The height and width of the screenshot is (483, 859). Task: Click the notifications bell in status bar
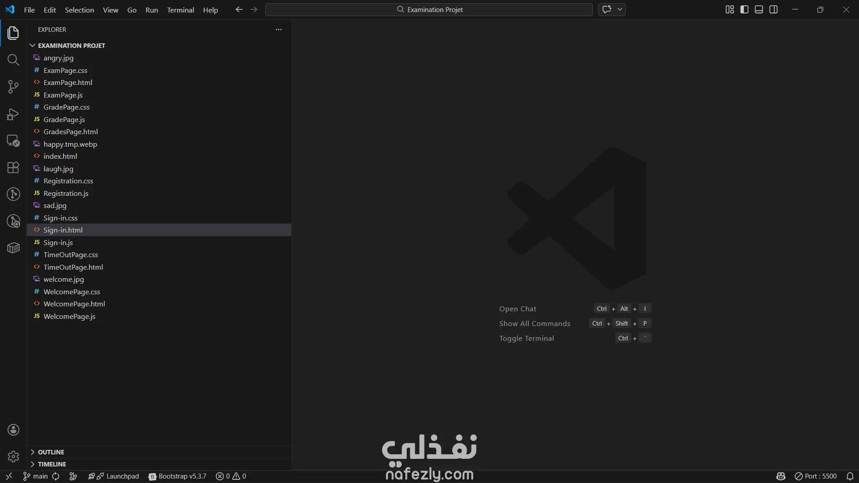tap(850, 476)
